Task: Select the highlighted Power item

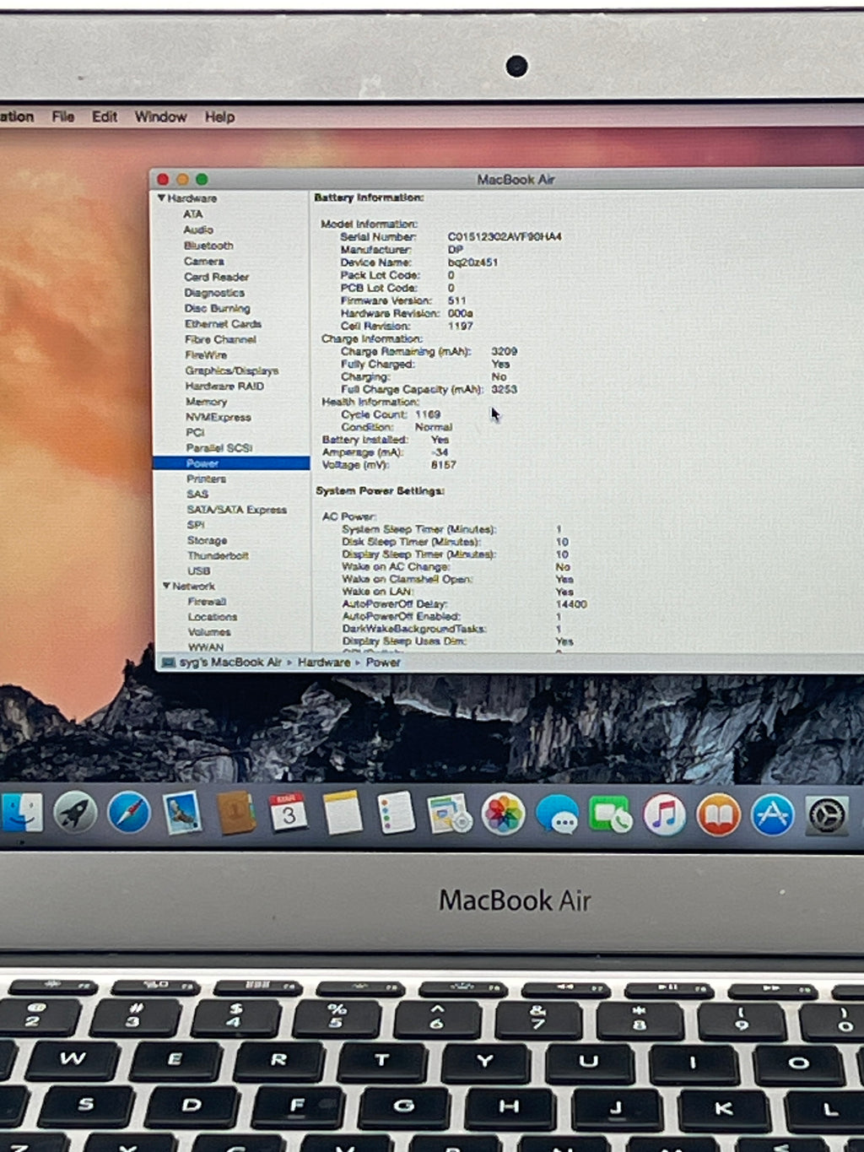Action: tap(231, 463)
